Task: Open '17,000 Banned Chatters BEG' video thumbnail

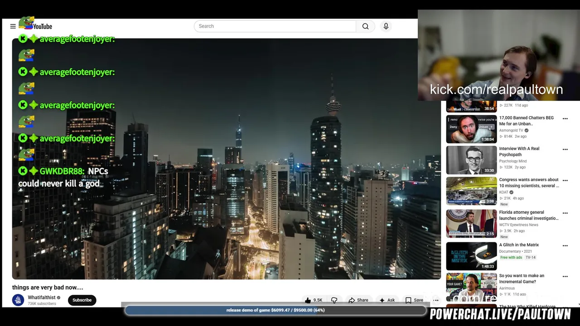Action: 471,129
